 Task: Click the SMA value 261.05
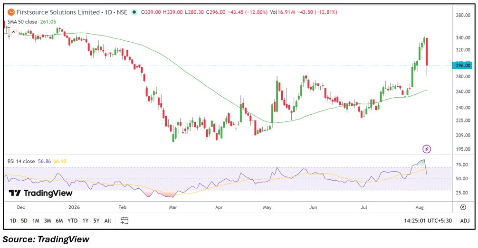[48, 22]
